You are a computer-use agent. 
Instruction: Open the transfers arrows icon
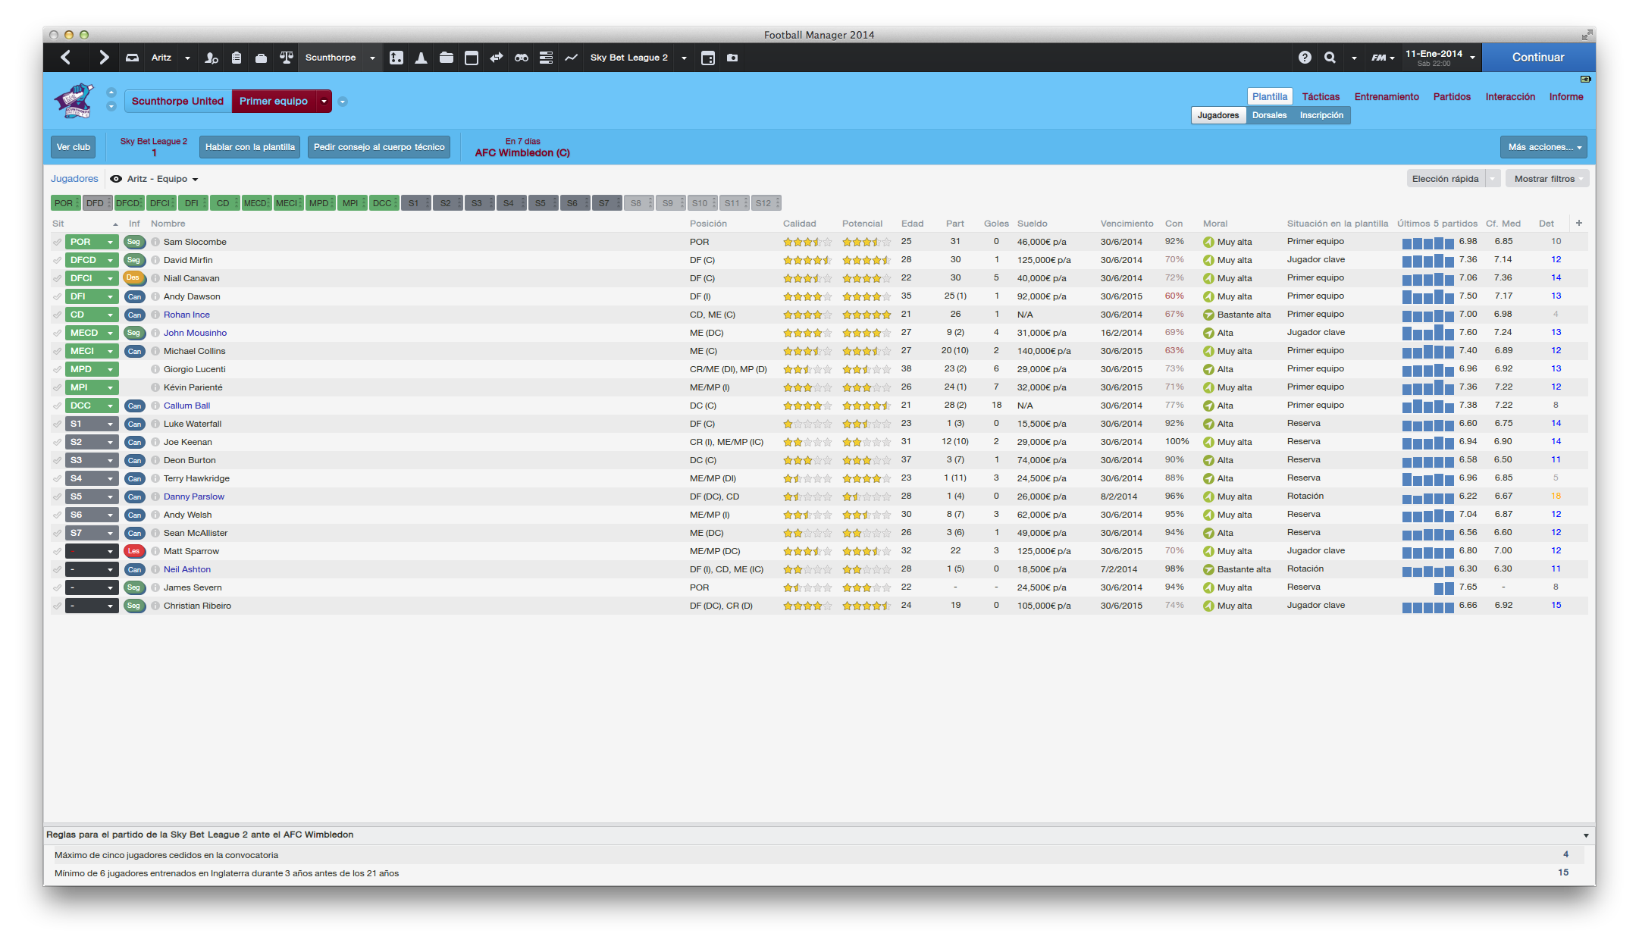pyautogui.click(x=497, y=58)
